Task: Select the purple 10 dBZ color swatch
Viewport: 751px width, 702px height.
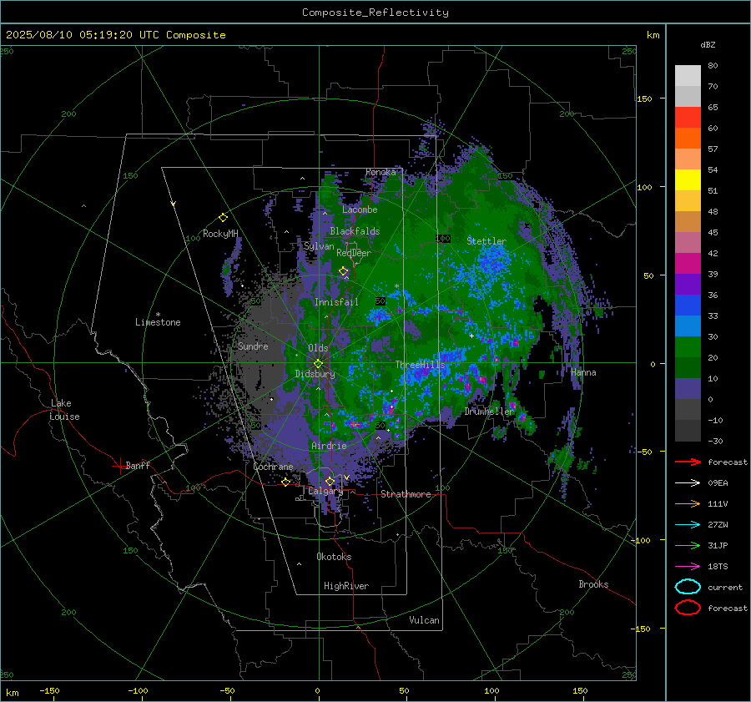Action: point(688,388)
